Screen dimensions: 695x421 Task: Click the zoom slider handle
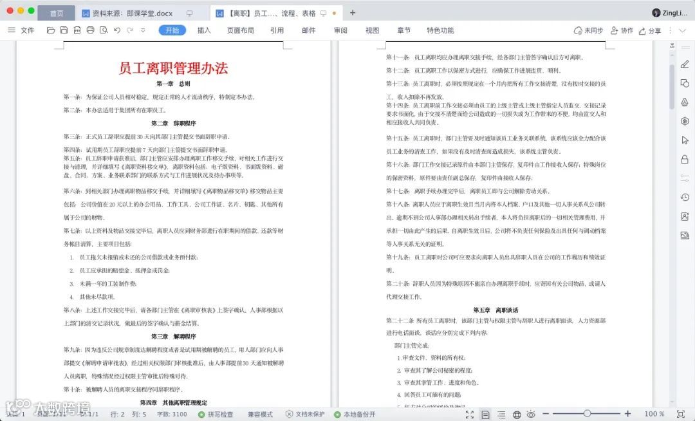pos(587,413)
